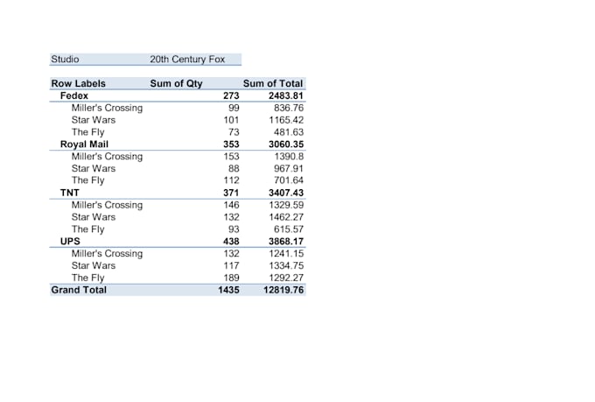The width and height of the screenshot is (595, 402).
Task: Select total 967.91 cell
Action: coord(289,169)
